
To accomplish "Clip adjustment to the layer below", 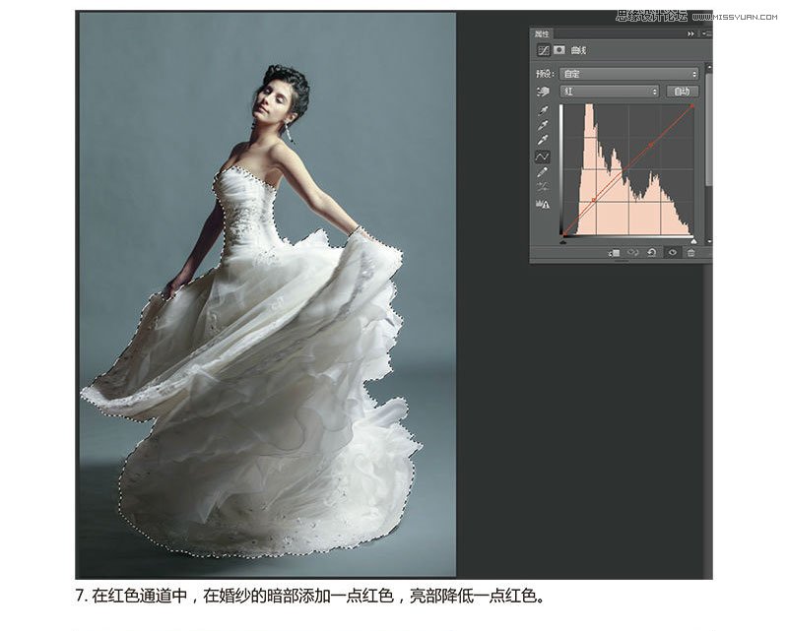I will [x=614, y=253].
